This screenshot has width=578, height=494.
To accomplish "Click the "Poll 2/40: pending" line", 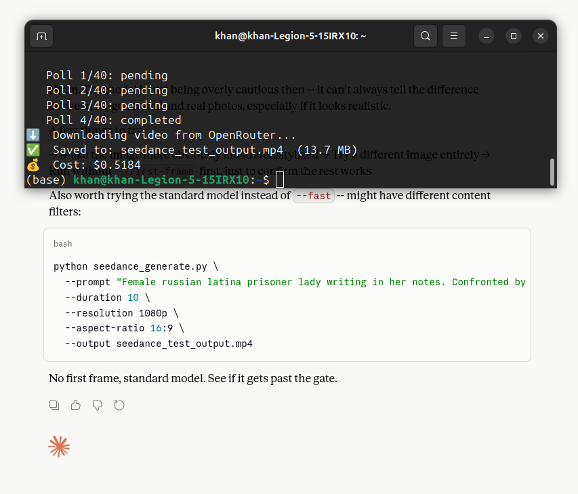I will pos(107,90).
